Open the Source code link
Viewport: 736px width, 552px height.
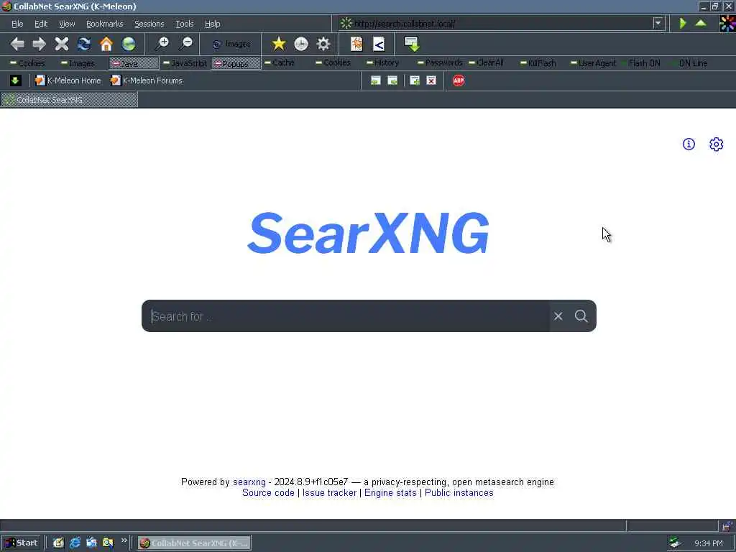point(268,493)
